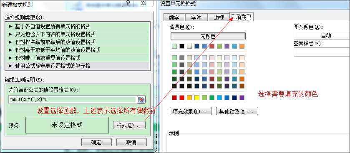Pick the sky blue swatch in the standard colors row
The image size is (350, 153).
point(219,98)
